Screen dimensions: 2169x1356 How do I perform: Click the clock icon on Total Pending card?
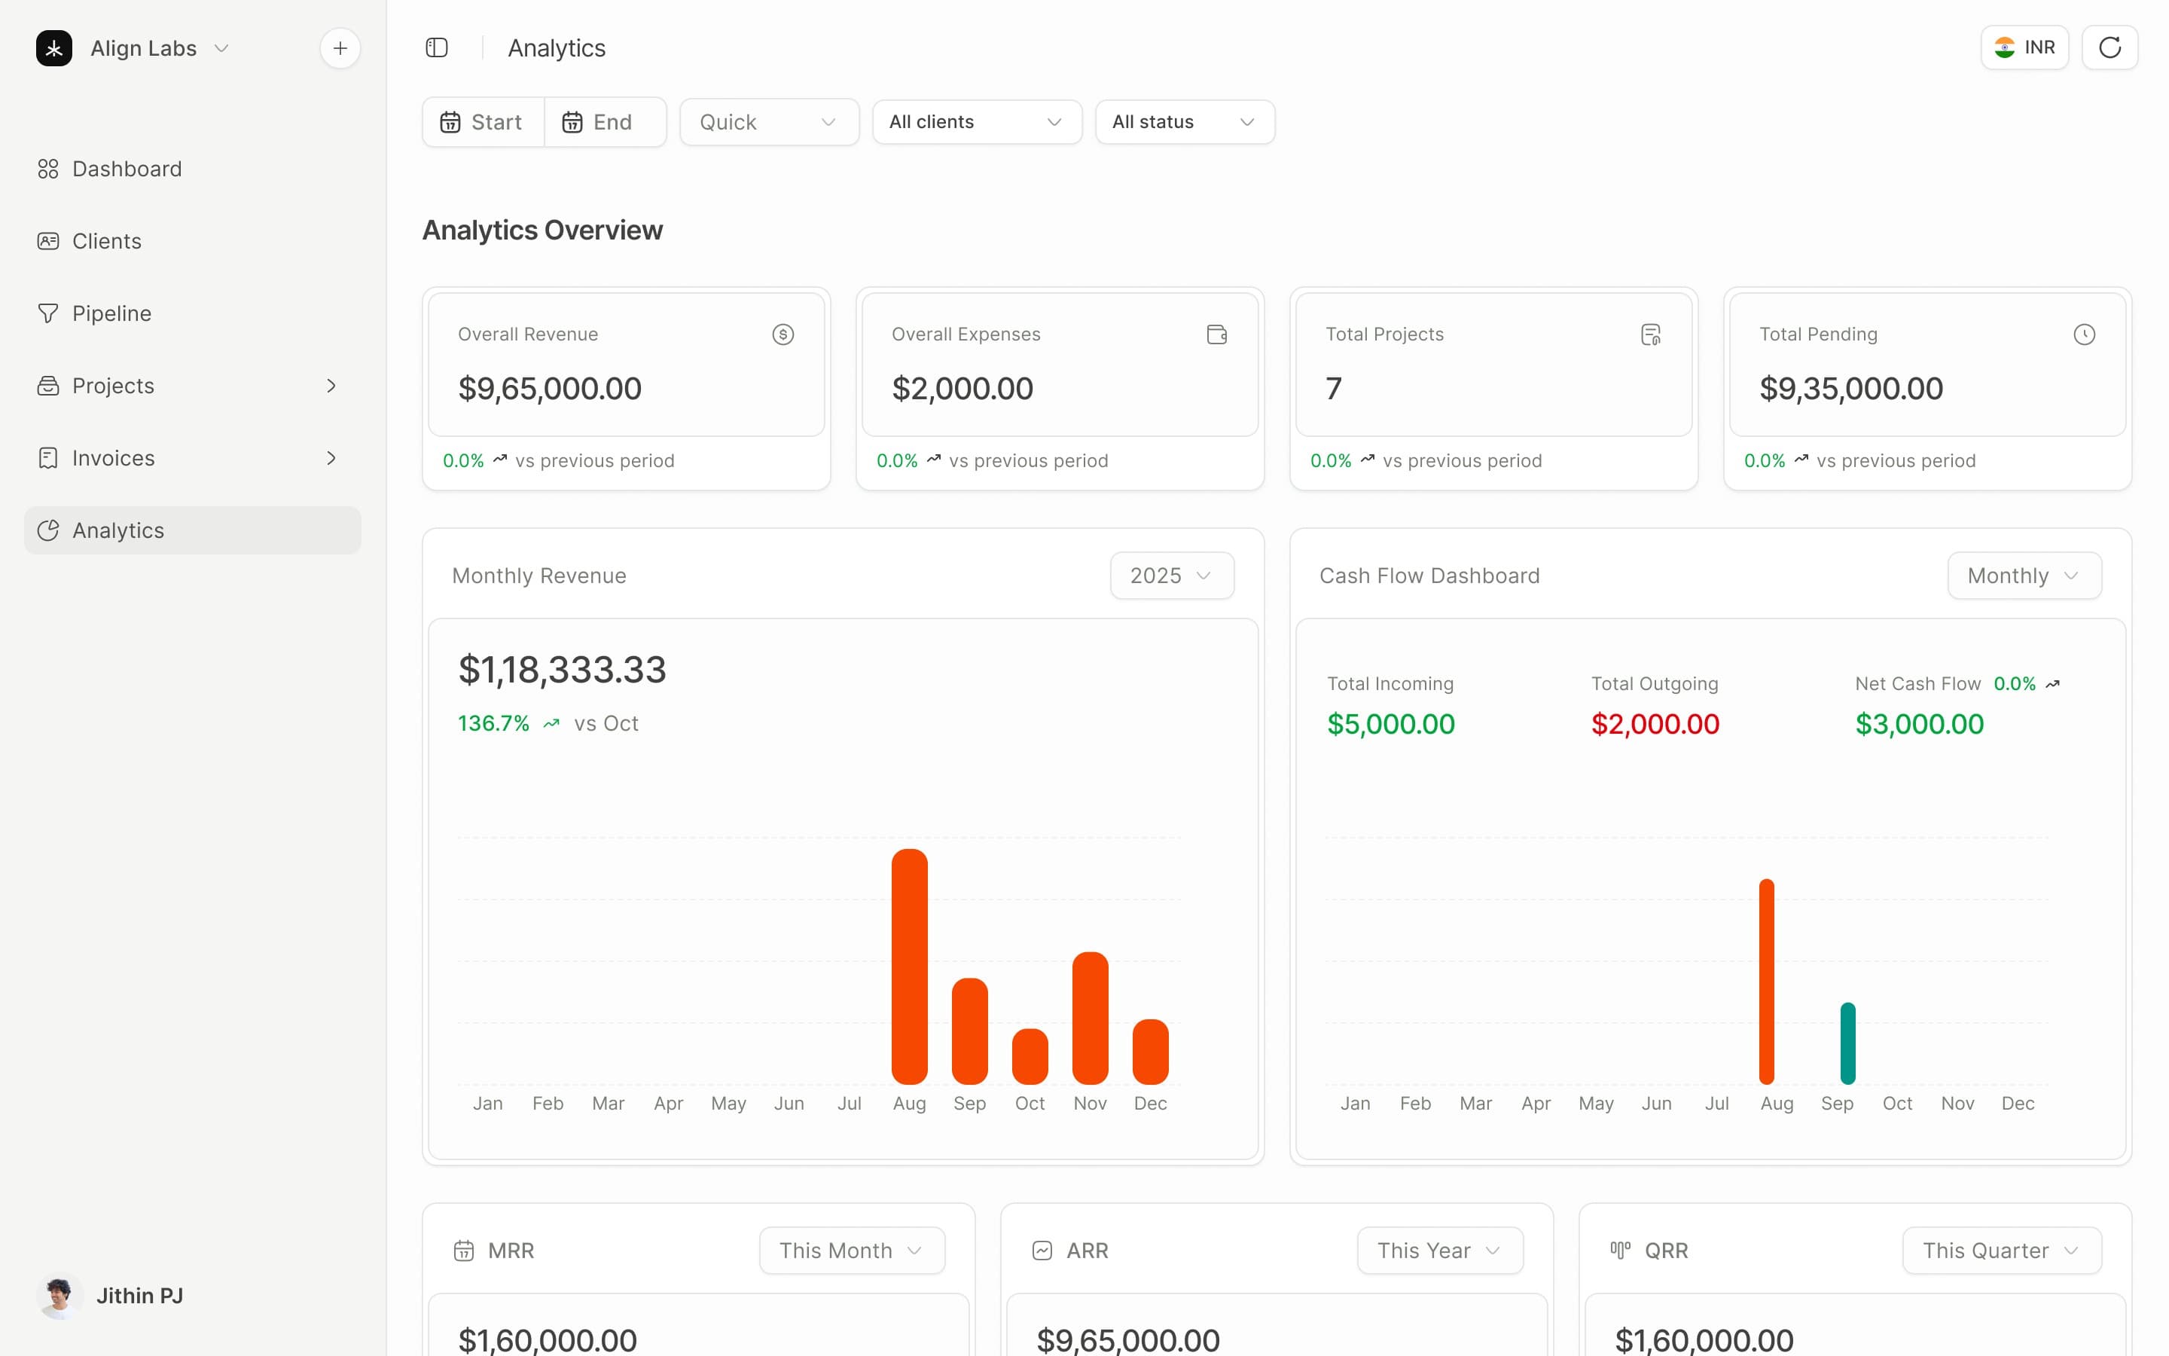tap(2084, 334)
